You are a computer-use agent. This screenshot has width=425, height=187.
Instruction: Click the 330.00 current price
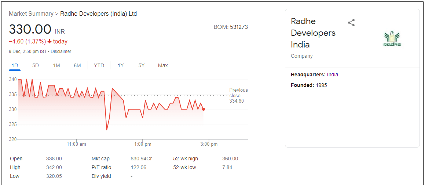coord(30,29)
